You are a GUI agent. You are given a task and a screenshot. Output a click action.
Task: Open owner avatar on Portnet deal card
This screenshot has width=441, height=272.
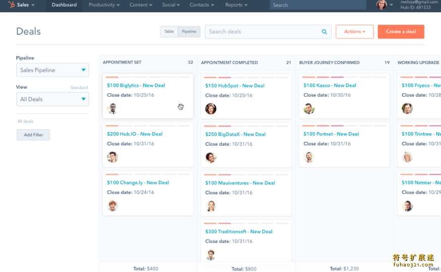click(x=309, y=157)
